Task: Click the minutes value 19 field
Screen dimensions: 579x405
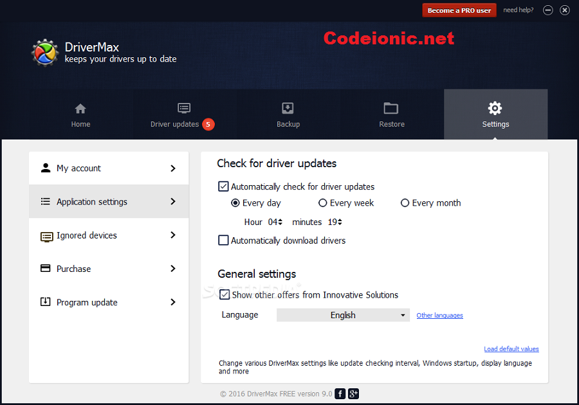Action: point(333,222)
